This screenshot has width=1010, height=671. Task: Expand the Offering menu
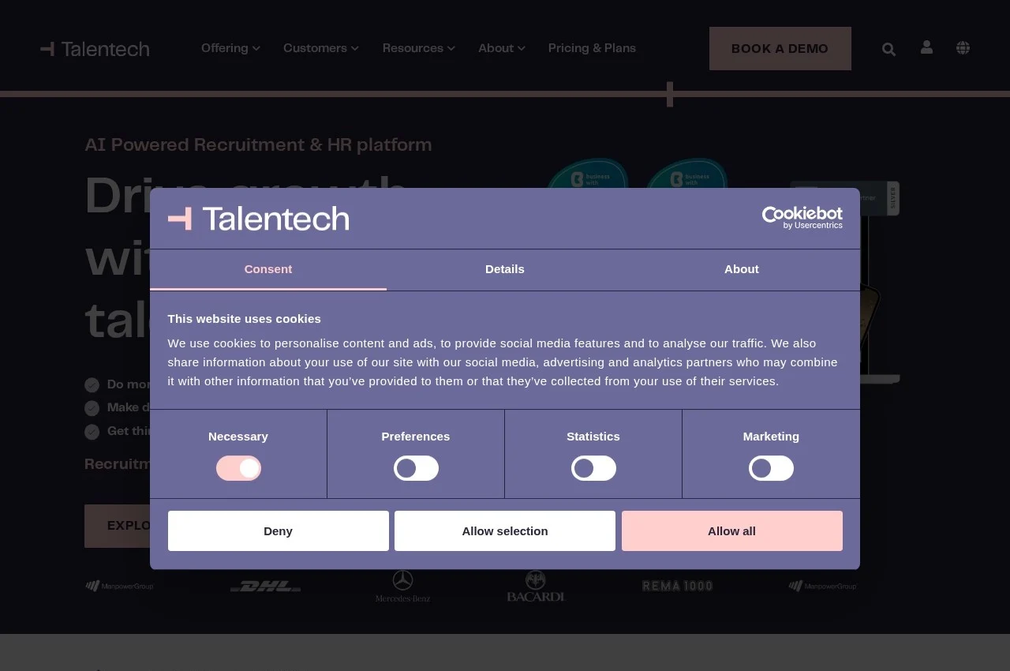230,48
